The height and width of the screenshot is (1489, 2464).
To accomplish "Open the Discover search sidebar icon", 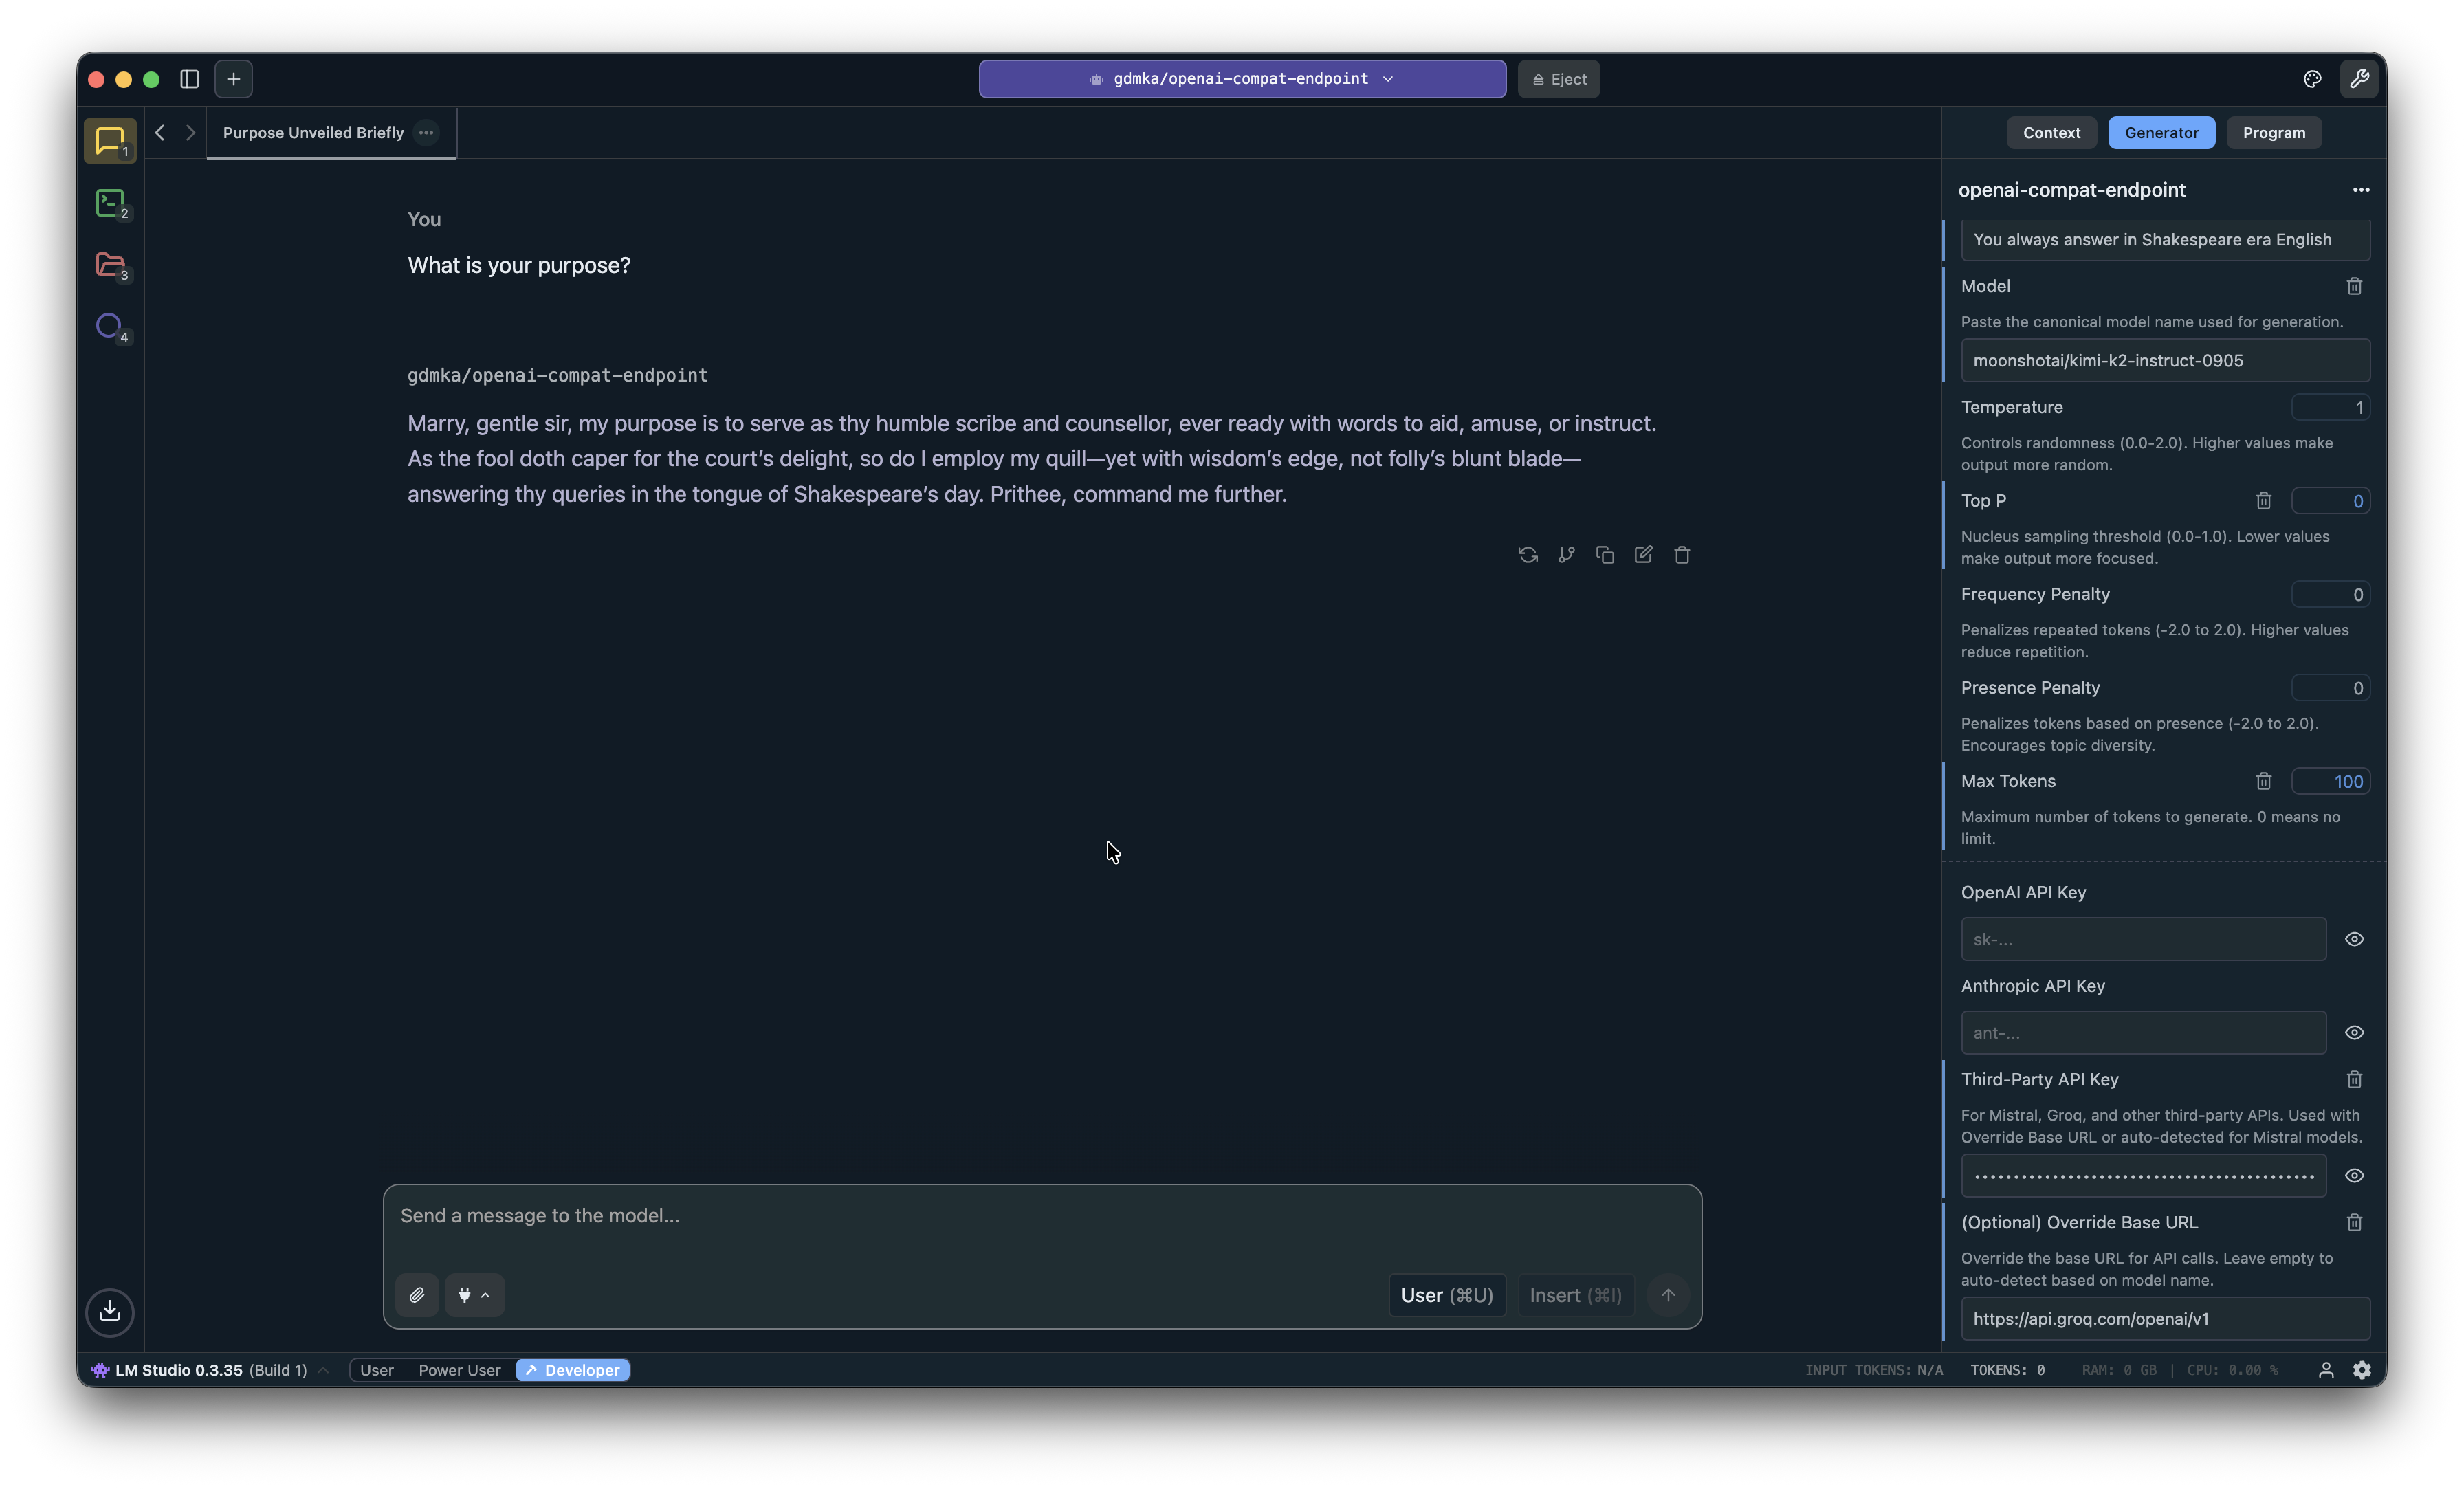I will pyautogui.click(x=110, y=326).
